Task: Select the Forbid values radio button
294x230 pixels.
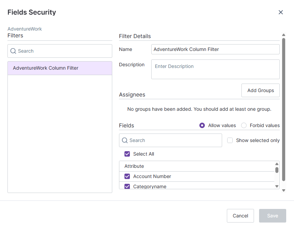Action: (244, 125)
